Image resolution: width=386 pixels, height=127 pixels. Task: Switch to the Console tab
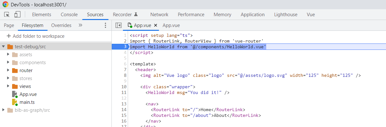(69, 15)
